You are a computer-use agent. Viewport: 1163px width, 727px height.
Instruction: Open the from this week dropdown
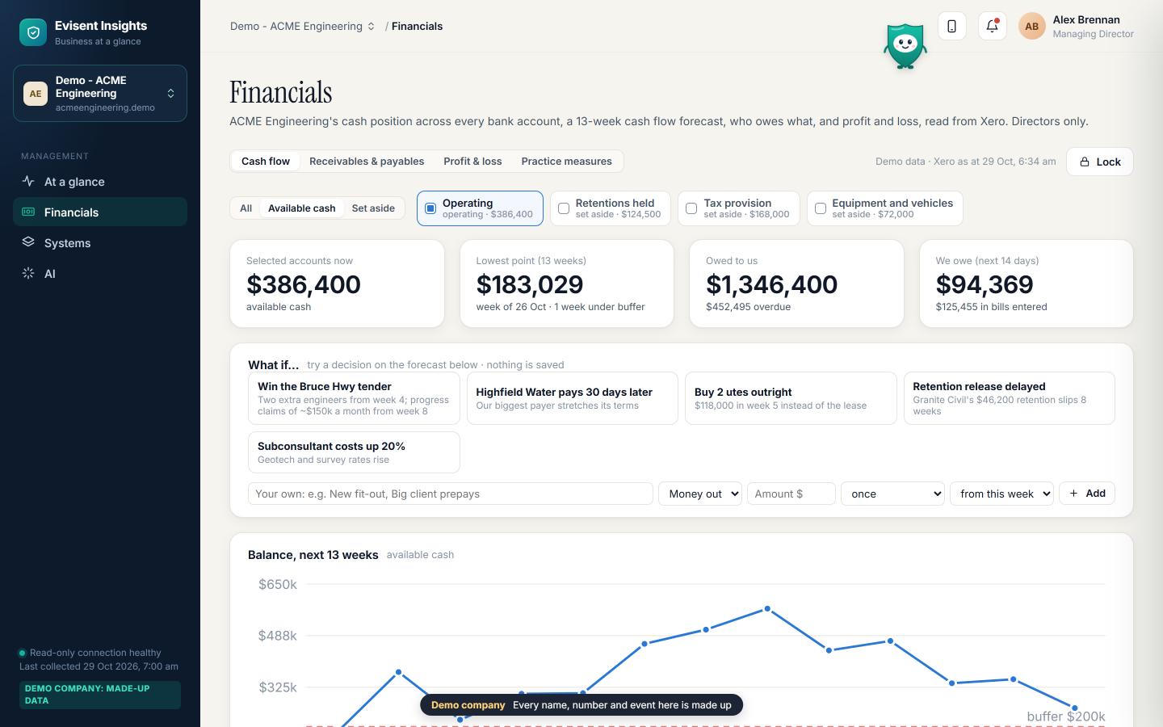click(1002, 494)
